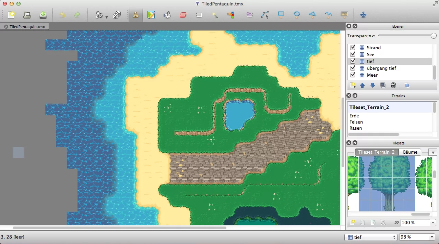The width and height of the screenshot is (439, 244).
Task: Toggle other layers visibility icon
Action: pos(407,85)
